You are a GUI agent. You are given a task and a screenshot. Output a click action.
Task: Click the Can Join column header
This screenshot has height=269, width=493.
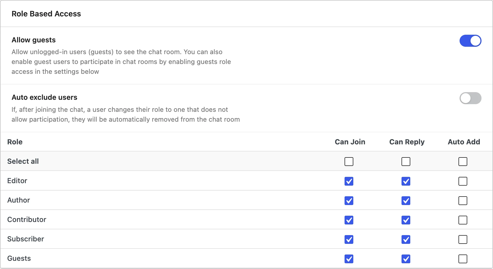click(350, 142)
